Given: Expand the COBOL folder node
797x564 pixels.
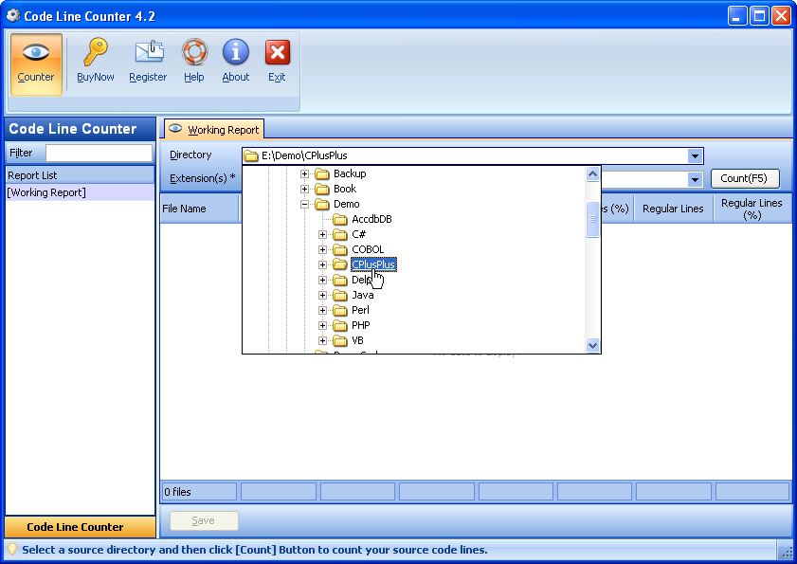Looking at the screenshot, I should tap(323, 249).
